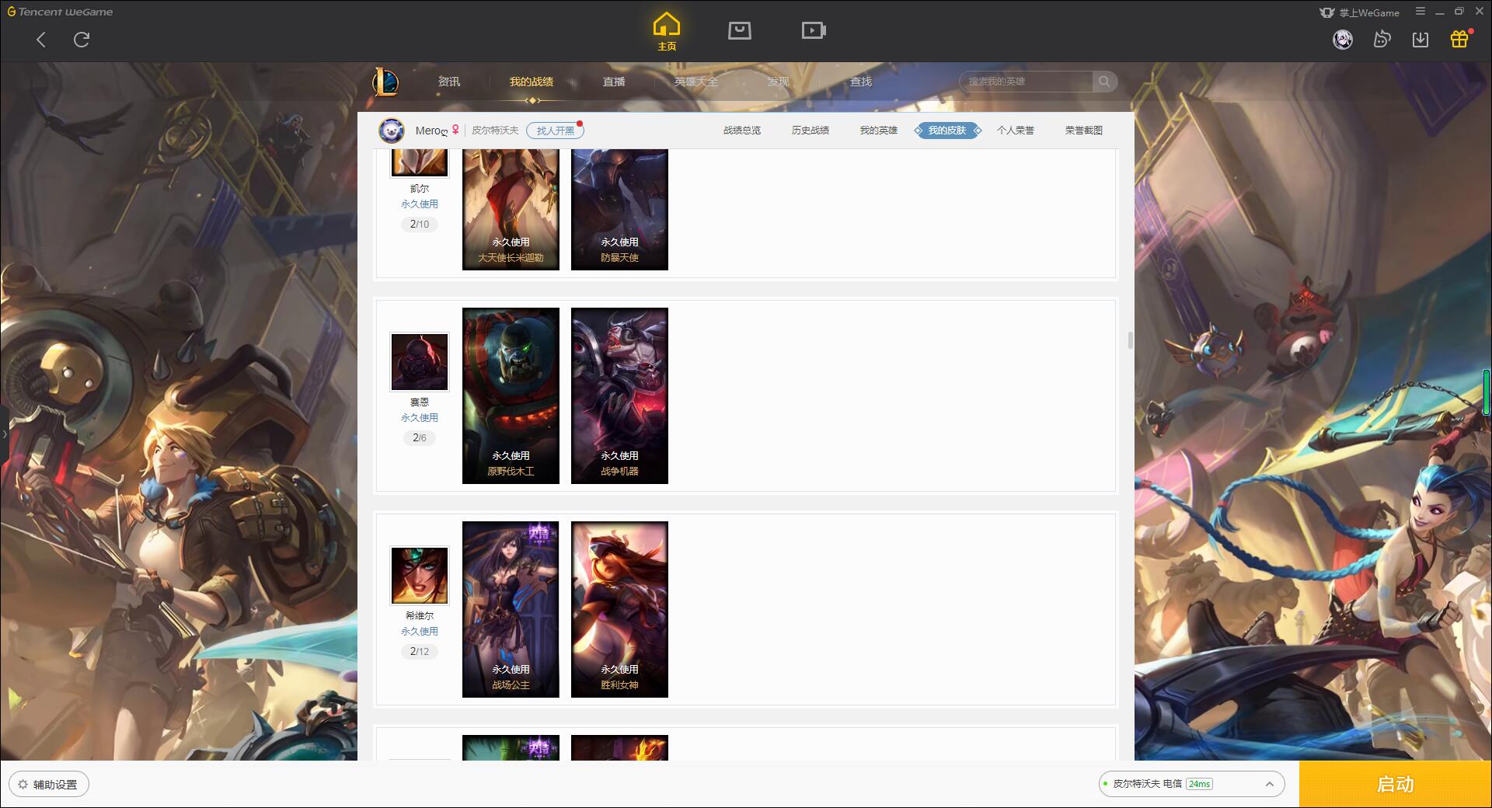Click the search magnifier icon
The height and width of the screenshot is (808, 1492).
(1104, 82)
